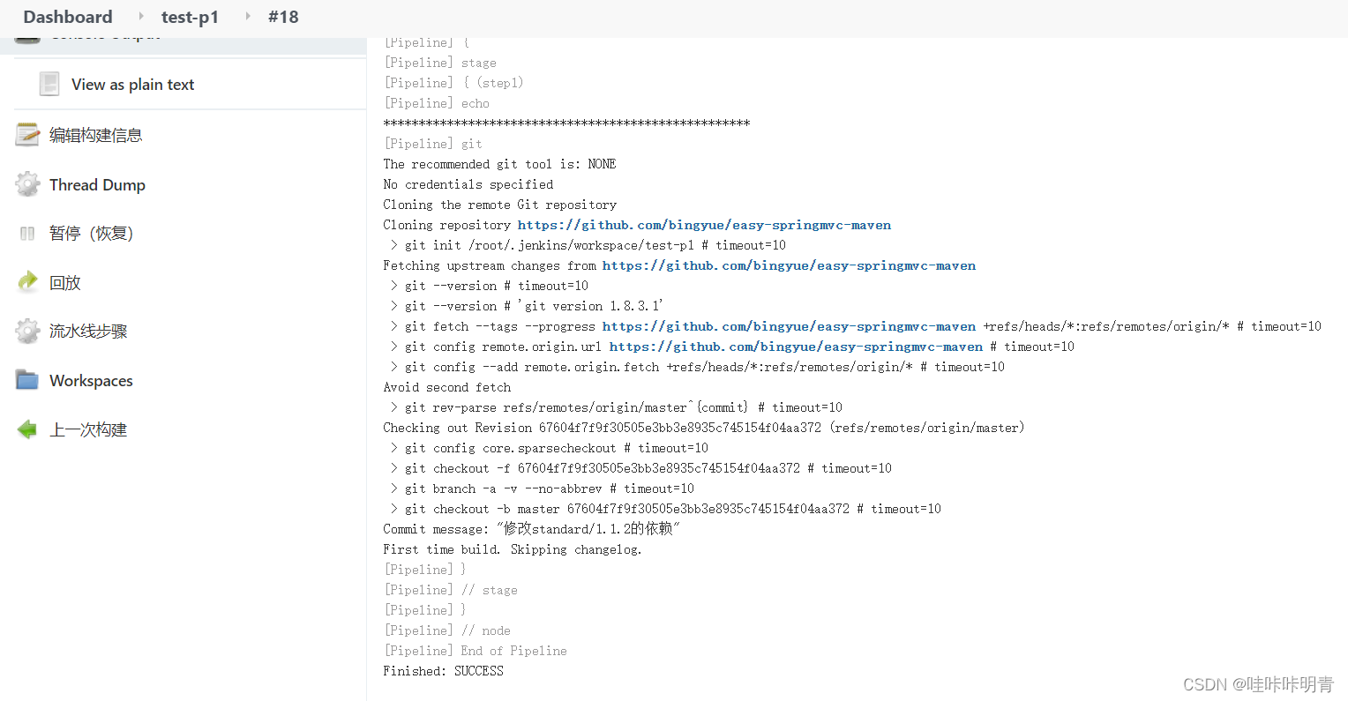The image size is (1348, 701).
Task: Open the test-p1 breadcrumb
Action: tap(190, 17)
